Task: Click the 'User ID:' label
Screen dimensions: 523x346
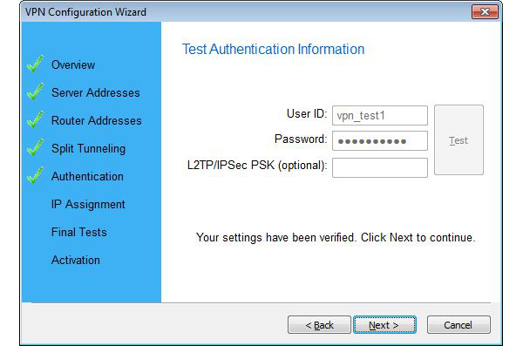Action: coord(307,114)
